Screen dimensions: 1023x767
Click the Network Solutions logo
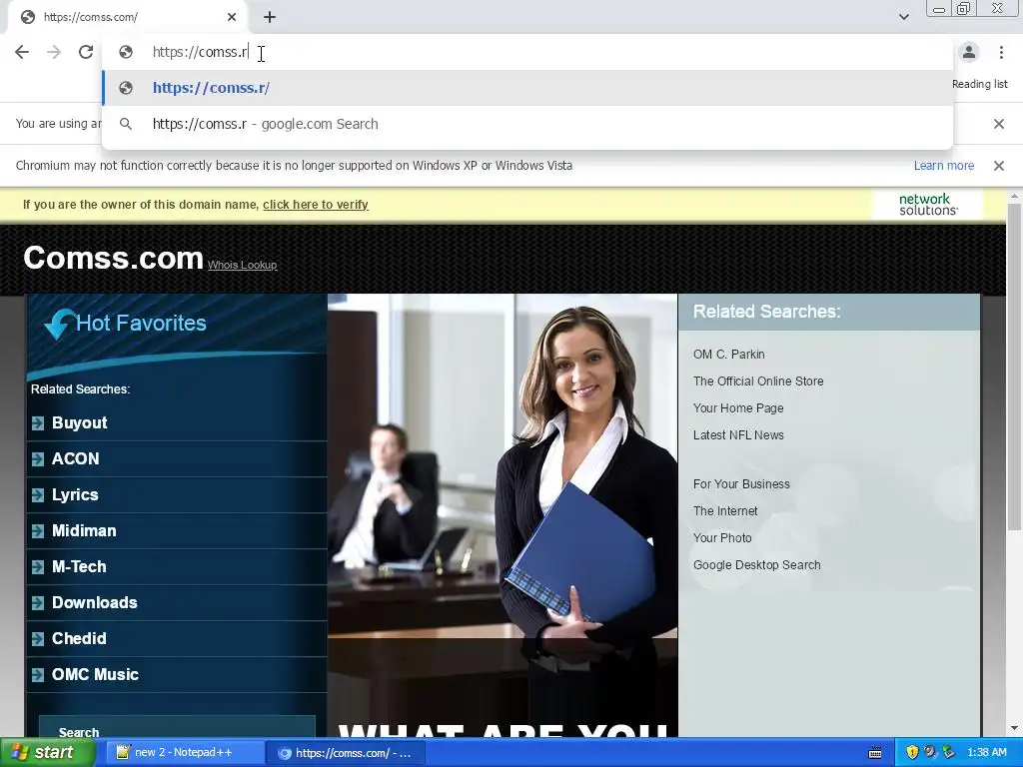(x=928, y=205)
